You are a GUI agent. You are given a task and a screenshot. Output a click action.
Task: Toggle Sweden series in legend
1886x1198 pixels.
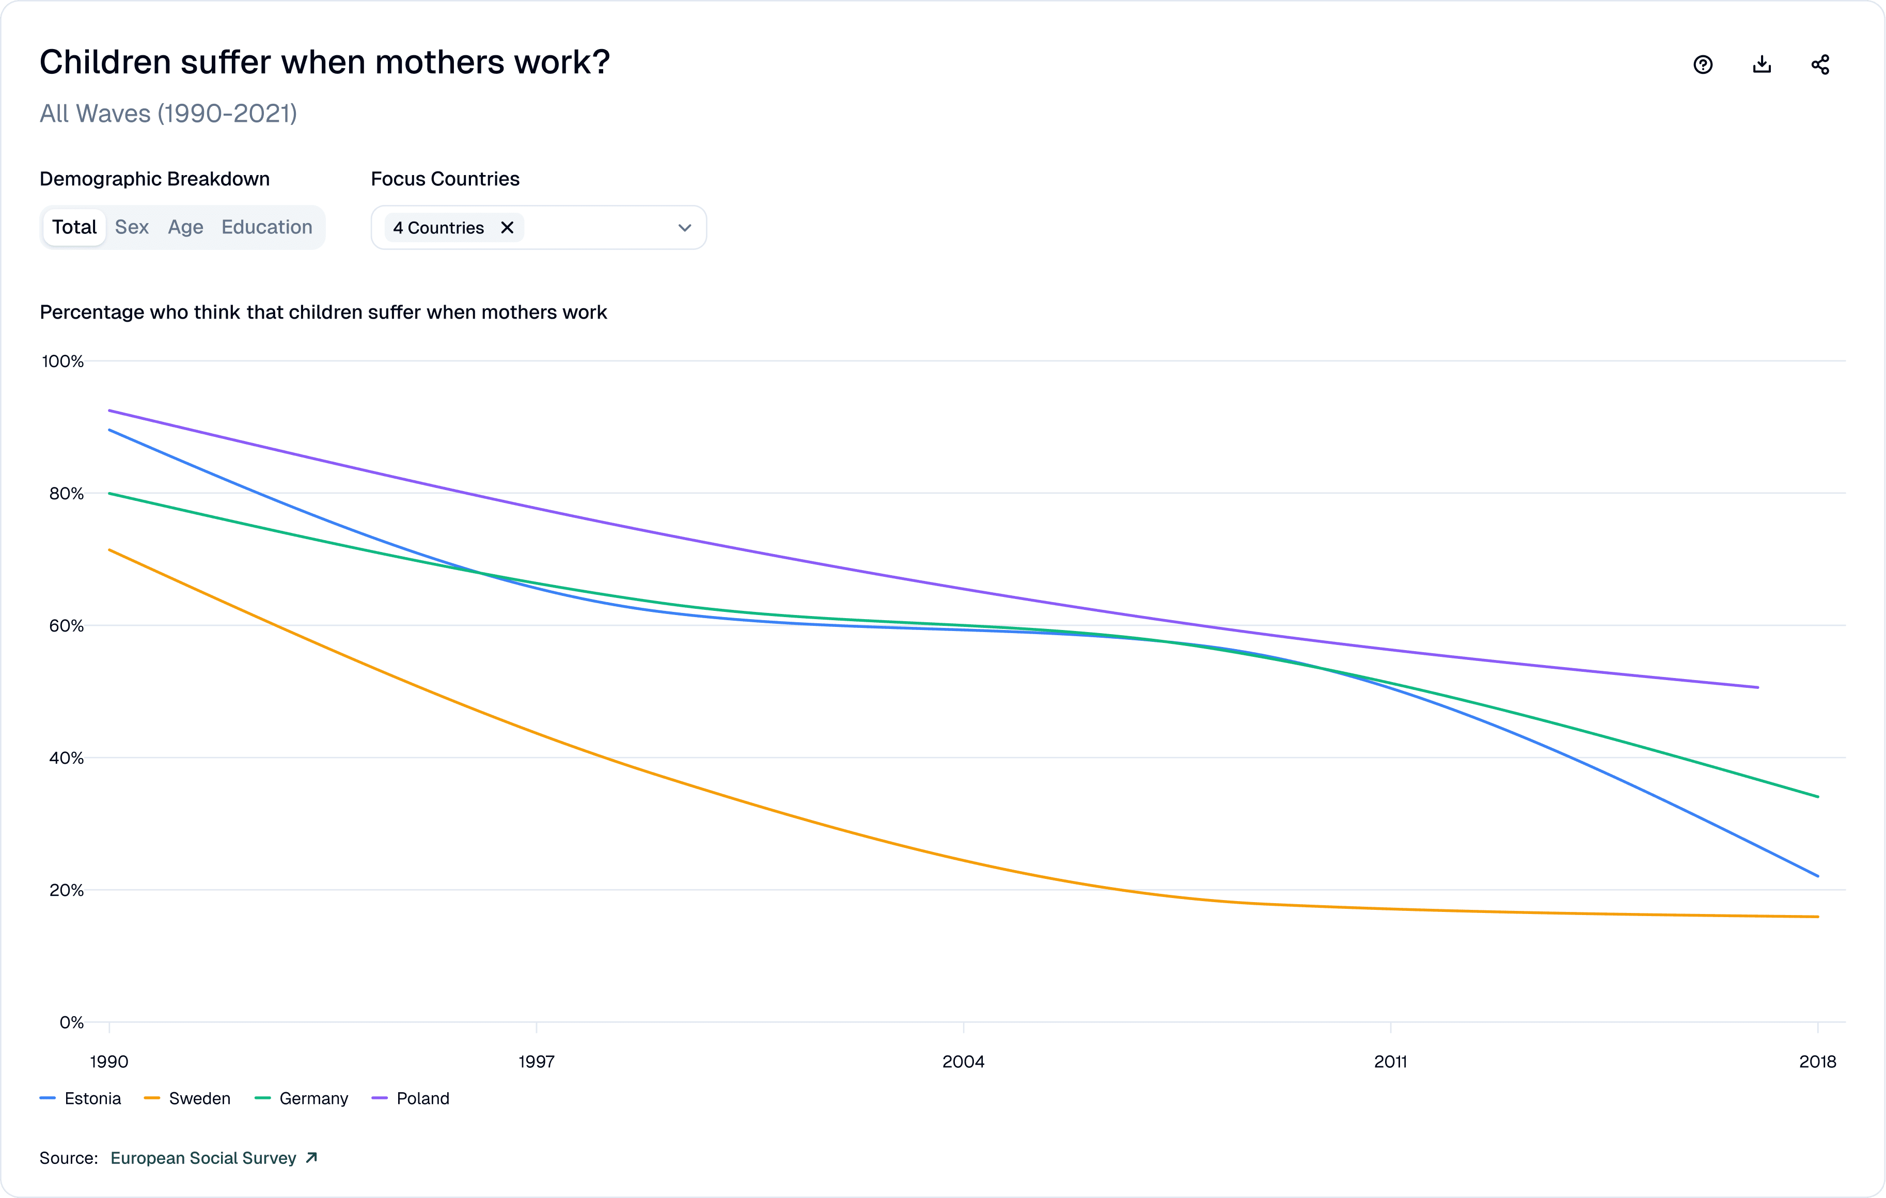pyautogui.click(x=188, y=1098)
